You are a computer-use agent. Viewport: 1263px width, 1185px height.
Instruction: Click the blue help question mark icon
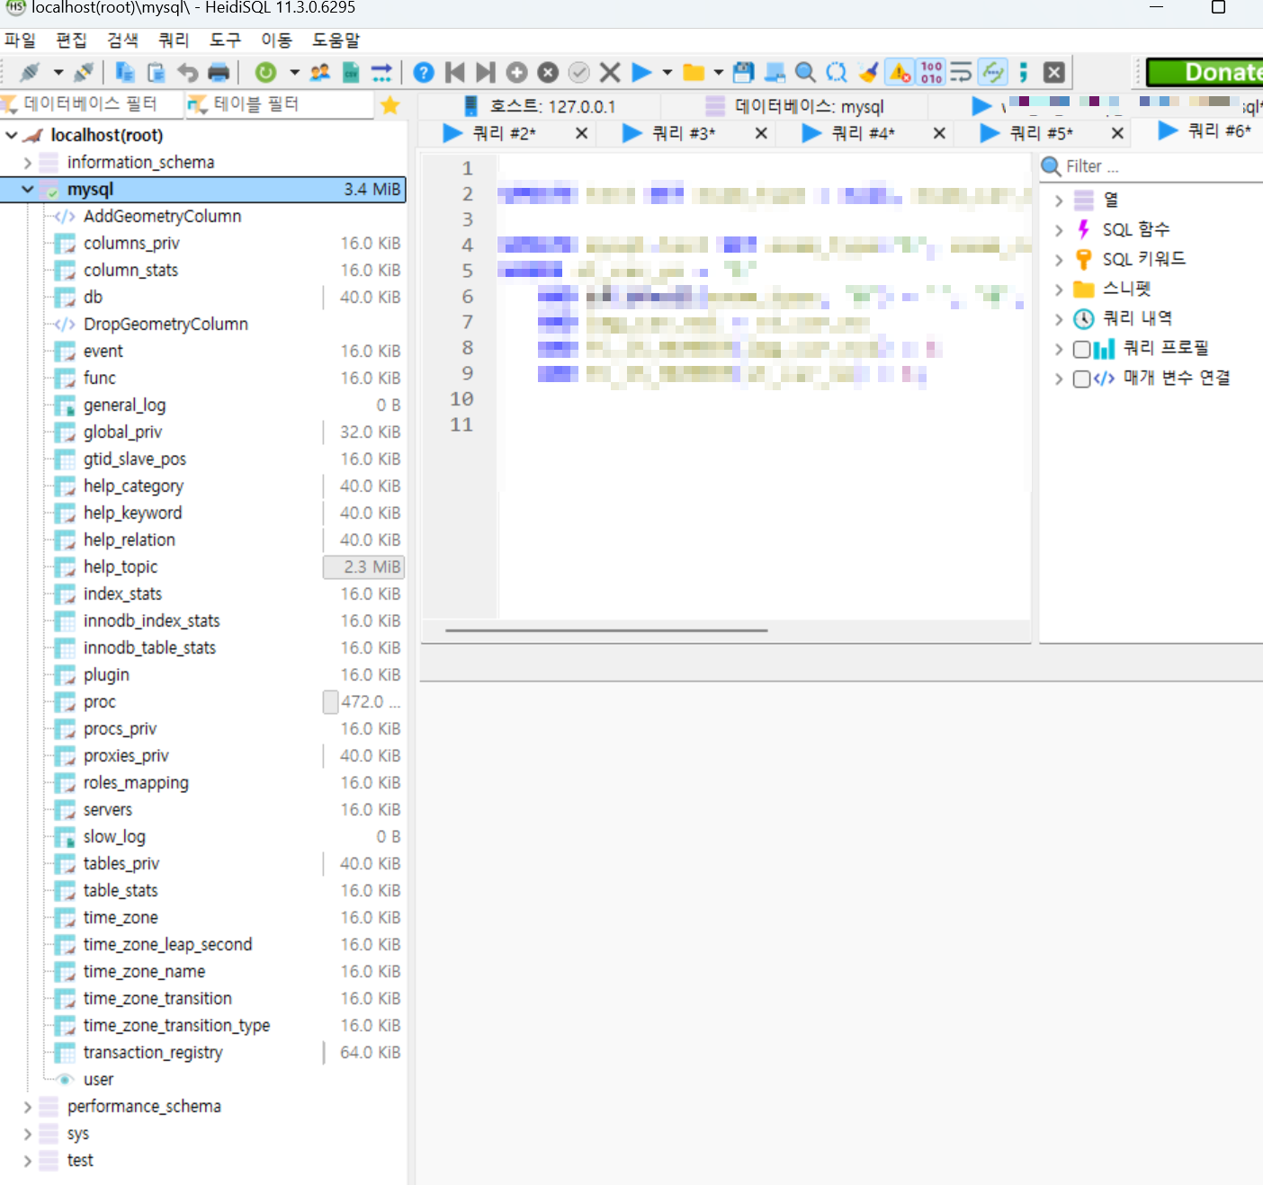(x=424, y=72)
